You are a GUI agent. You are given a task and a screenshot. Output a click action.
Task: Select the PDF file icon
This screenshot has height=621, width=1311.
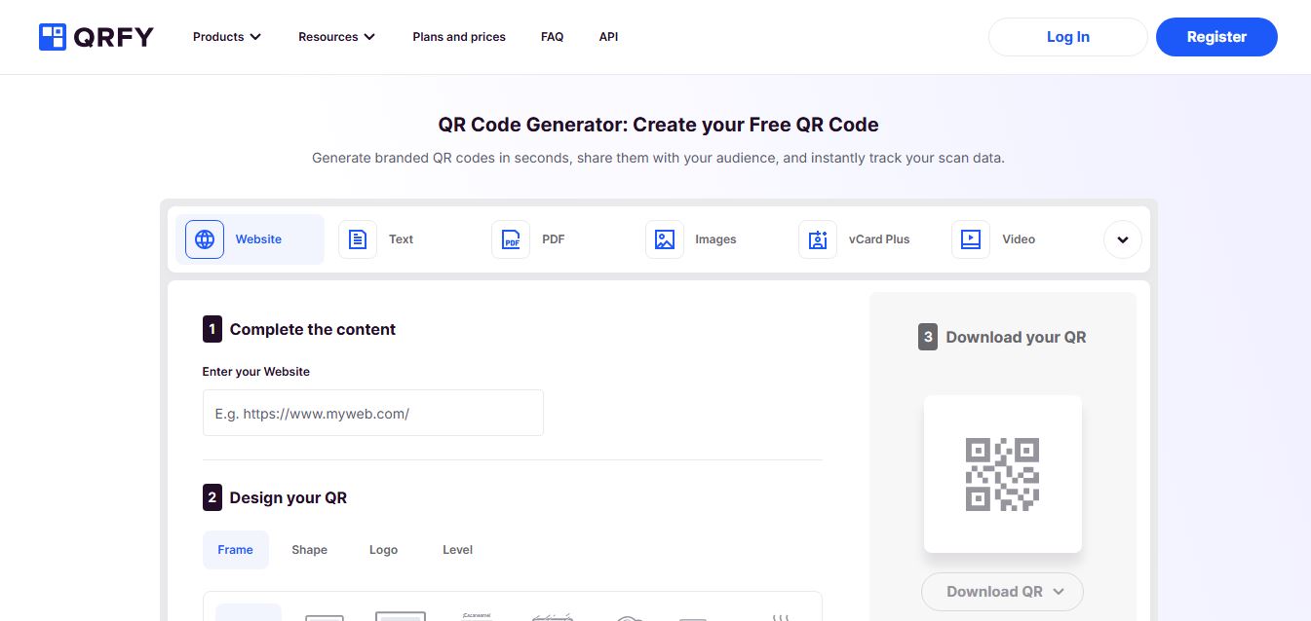(511, 239)
